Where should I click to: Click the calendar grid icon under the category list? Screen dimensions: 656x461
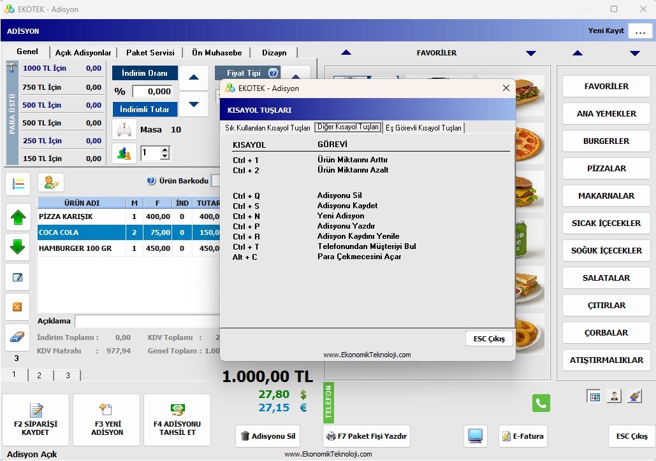point(595,396)
